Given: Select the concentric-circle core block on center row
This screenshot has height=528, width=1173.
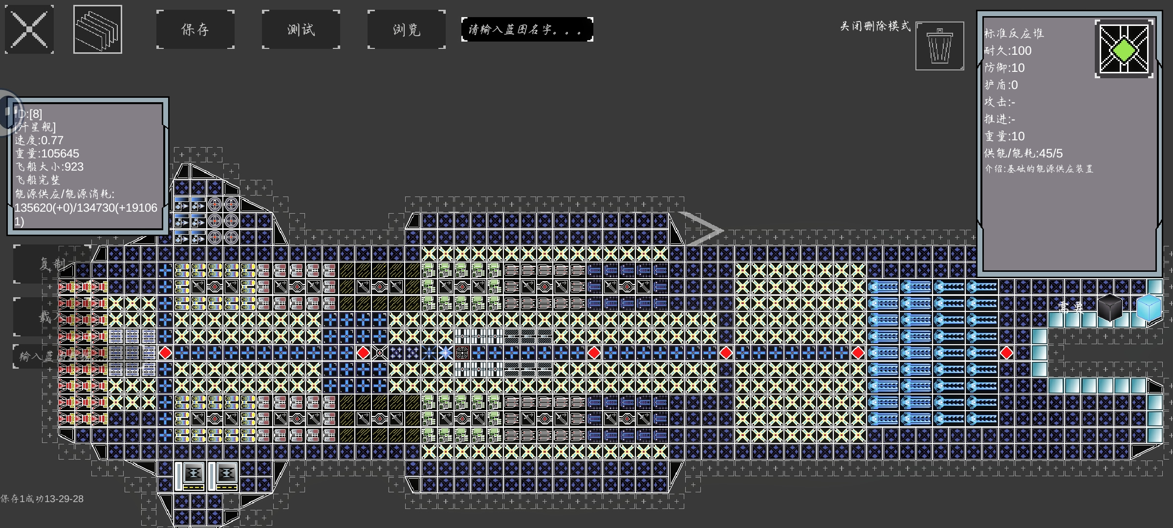Looking at the screenshot, I should pyautogui.click(x=462, y=352).
